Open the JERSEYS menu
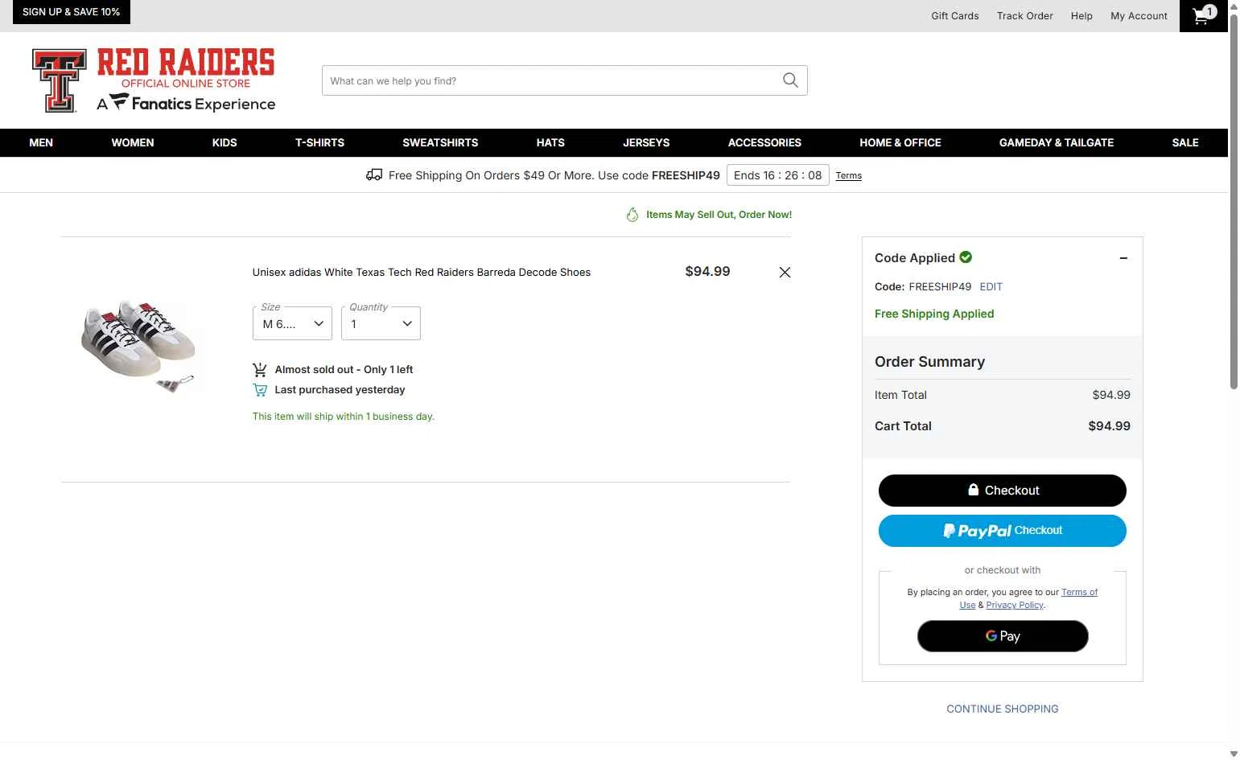Image resolution: width=1240 pixels, height=760 pixels. pyautogui.click(x=646, y=142)
